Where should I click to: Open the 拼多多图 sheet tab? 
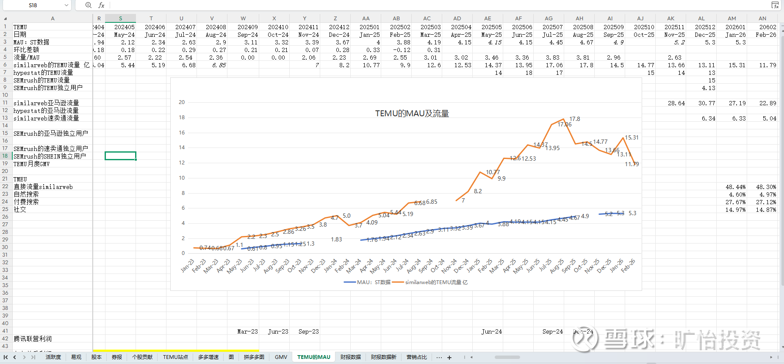coord(254,357)
